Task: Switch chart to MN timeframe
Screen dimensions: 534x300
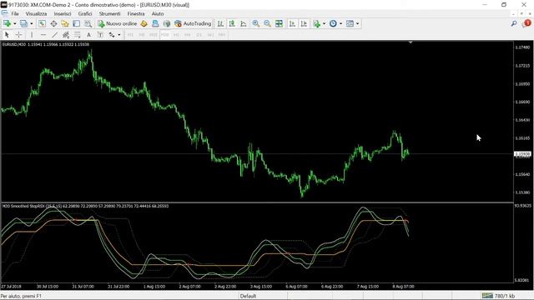Action: 222,35
